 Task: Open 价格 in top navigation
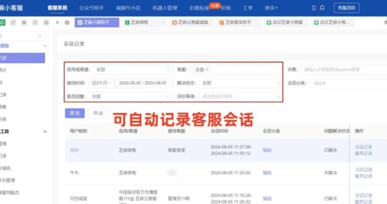pyautogui.click(x=226, y=8)
